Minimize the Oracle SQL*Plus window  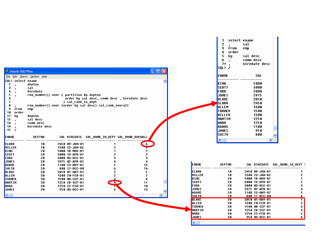pos(153,71)
